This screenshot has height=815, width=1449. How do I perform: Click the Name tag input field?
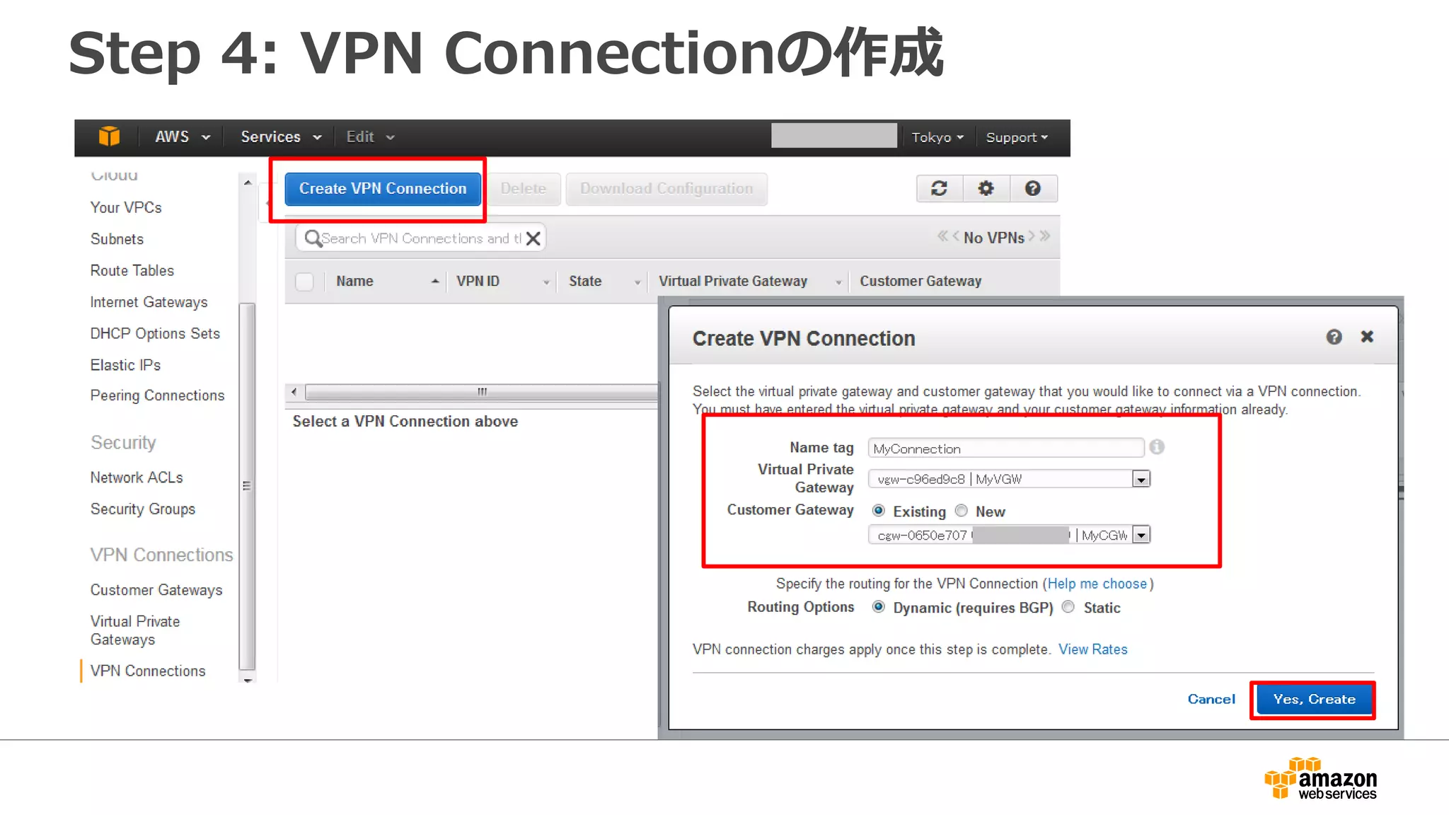(1005, 448)
